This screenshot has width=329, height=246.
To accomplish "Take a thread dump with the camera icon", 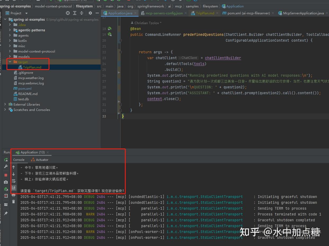I will click(x=6, y=182).
